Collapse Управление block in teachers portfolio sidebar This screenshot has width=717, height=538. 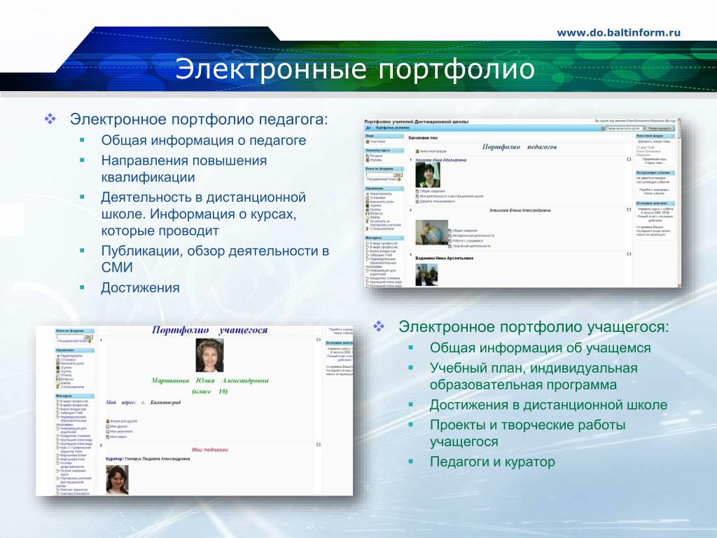[402, 188]
